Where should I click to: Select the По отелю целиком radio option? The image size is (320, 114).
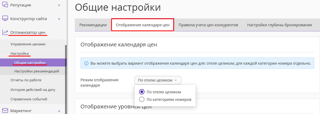pos(142,92)
